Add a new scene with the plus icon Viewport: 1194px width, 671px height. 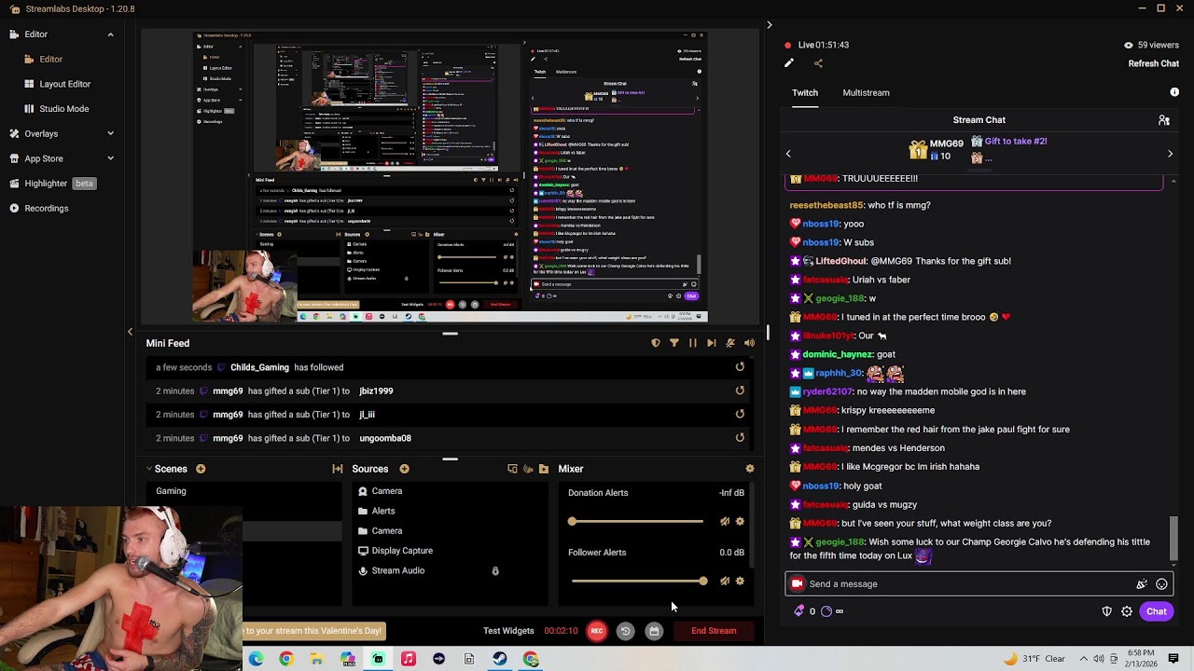tap(201, 469)
